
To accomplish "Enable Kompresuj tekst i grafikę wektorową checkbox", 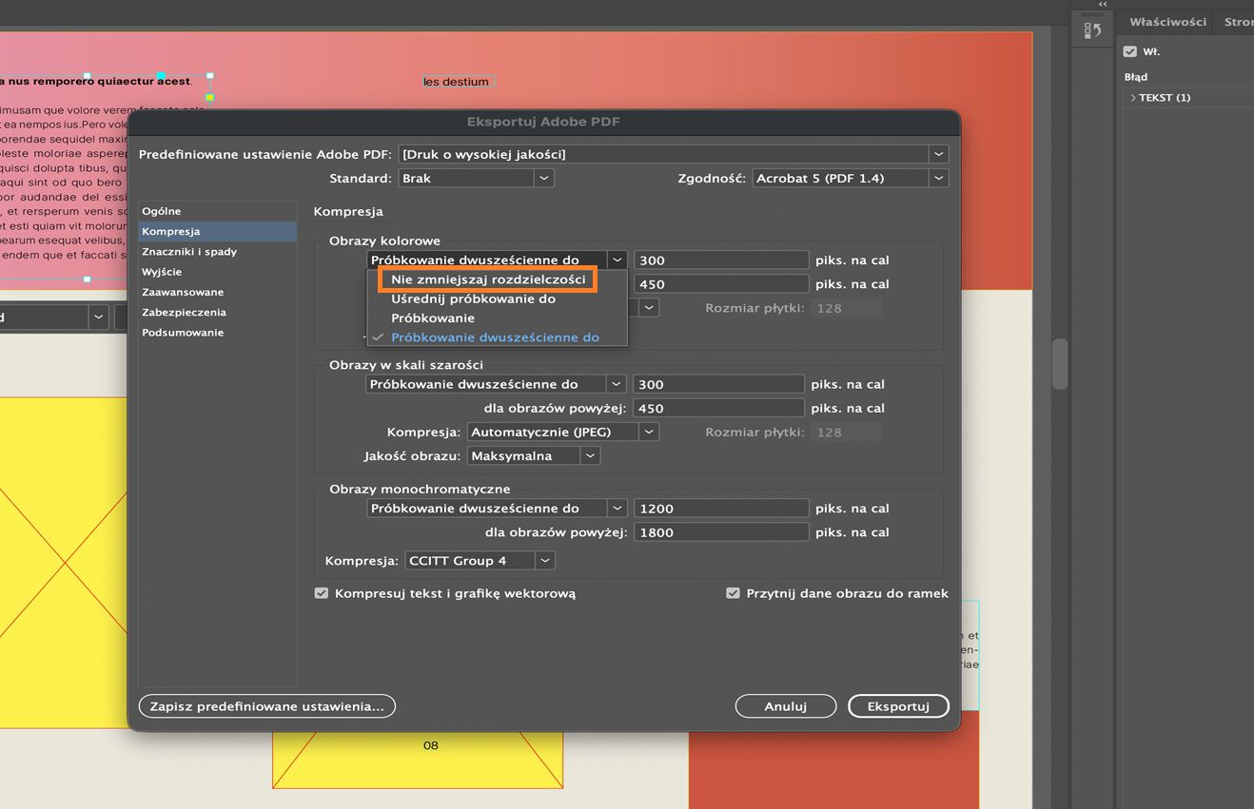I will pos(322,593).
